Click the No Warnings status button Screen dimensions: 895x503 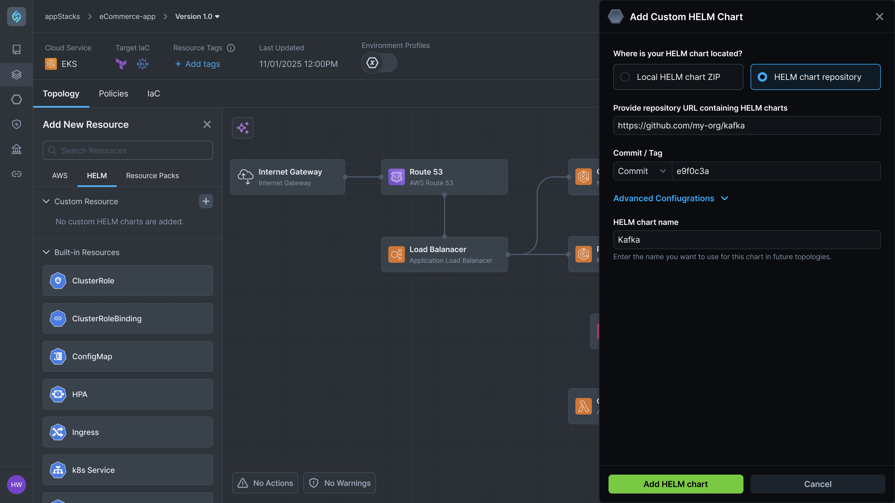click(x=339, y=483)
